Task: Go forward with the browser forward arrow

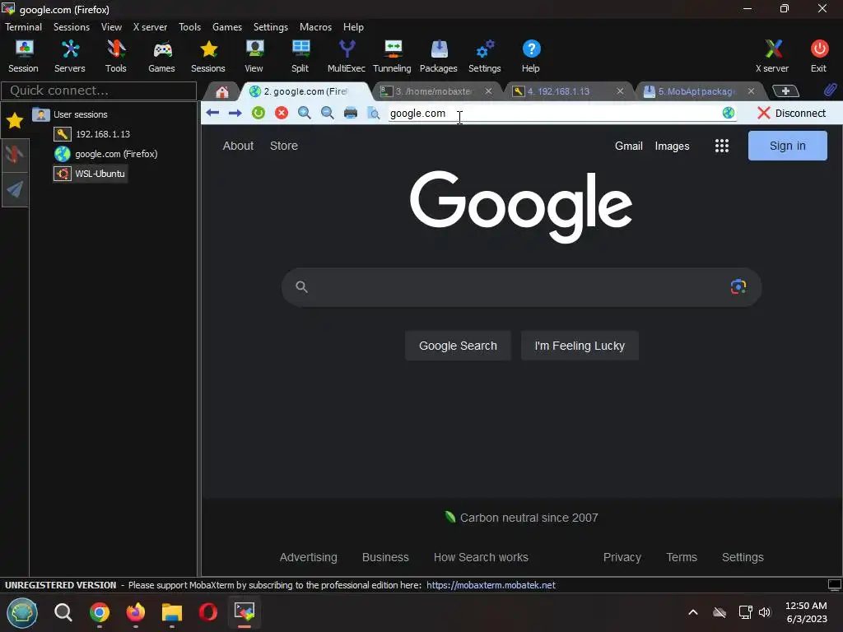Action: (235, 113)
